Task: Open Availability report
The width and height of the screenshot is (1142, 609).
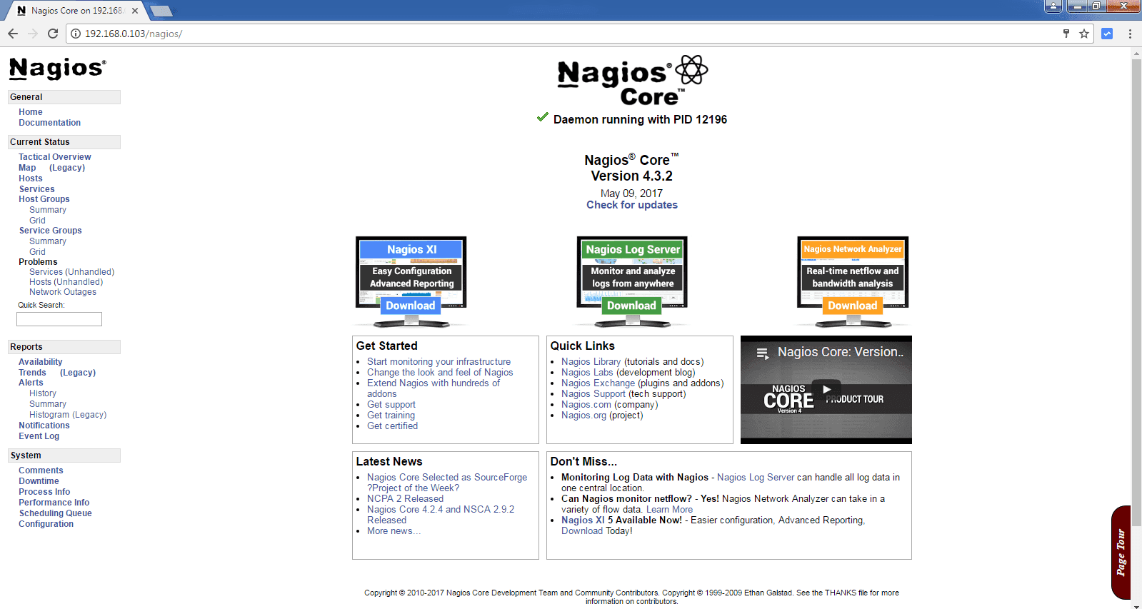Action: click(x=40, y=362)
